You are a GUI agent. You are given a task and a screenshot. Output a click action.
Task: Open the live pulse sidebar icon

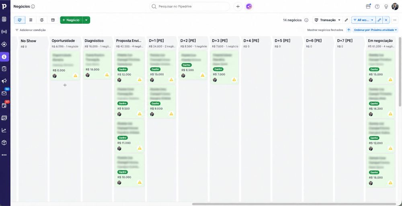click(4, 32)
